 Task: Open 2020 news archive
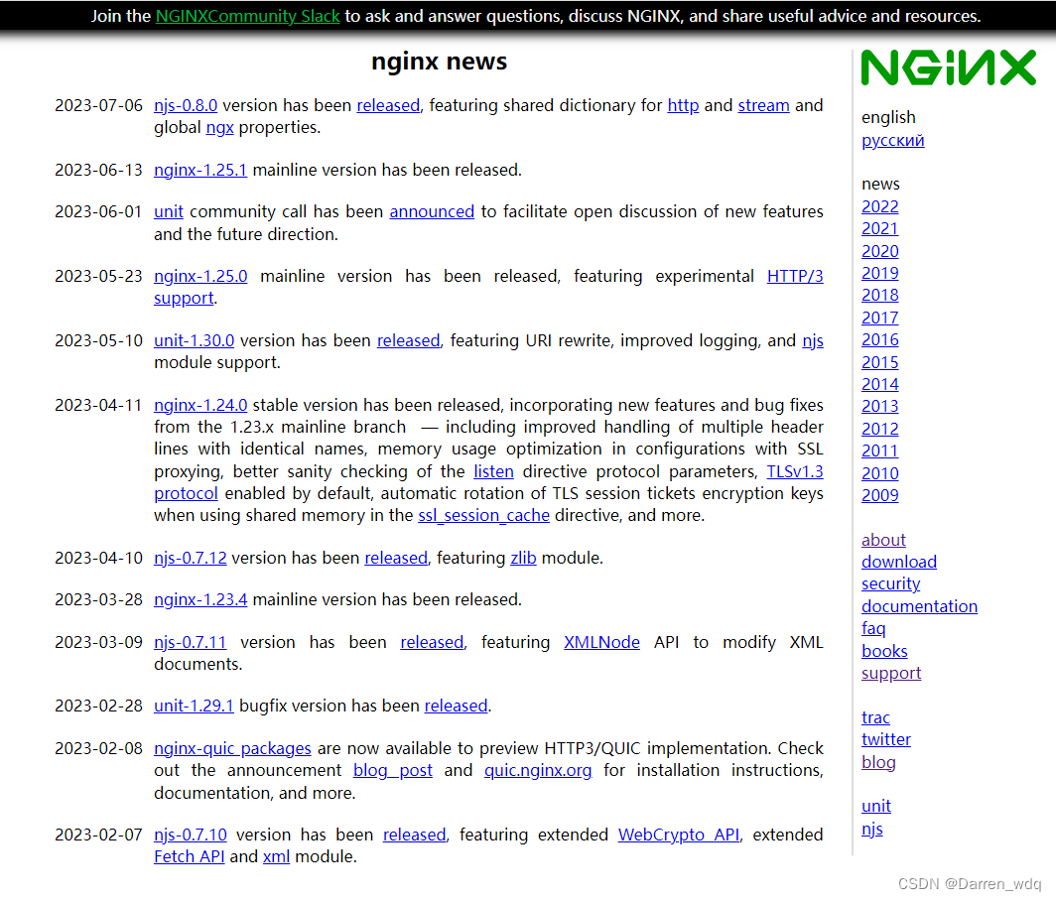(879, 252)
